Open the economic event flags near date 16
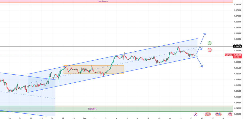Viewport: 244px width, 119px height. pos(207,114)
